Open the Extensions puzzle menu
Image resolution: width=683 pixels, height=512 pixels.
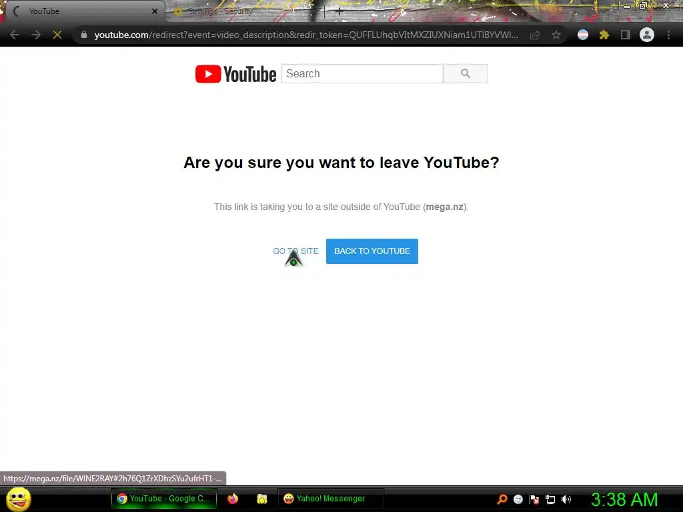pos(604,35)
